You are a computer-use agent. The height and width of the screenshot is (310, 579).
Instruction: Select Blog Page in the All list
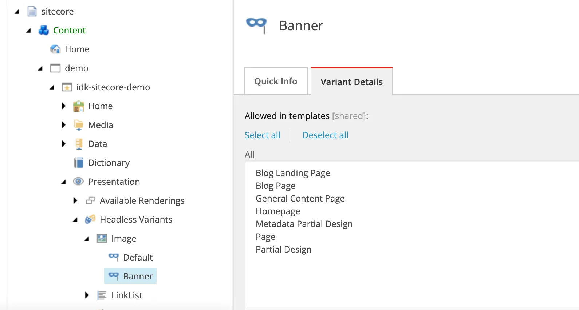(275, 186)
